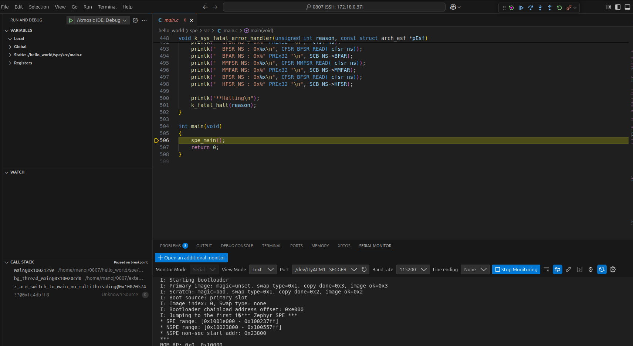Click the green restart arrow icon
633x346 pixels.
(559, 7)
